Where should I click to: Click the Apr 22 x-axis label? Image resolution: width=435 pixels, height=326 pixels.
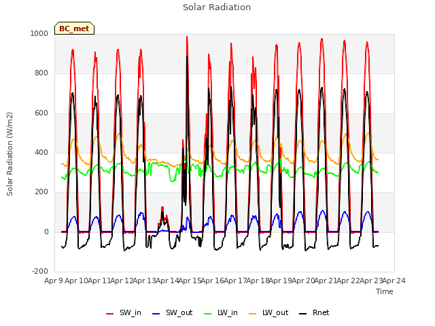click(x=349, y=280)
